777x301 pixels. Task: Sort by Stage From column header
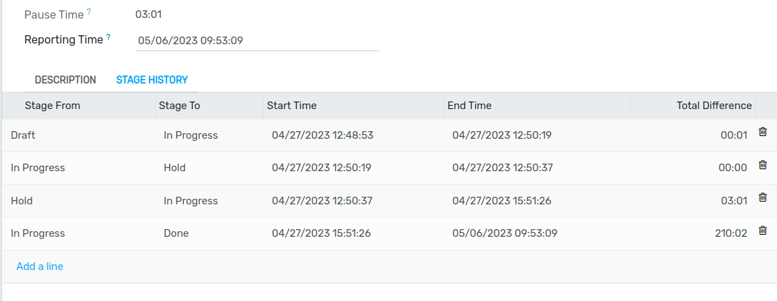pyautogui.click(x=79, y=106)
